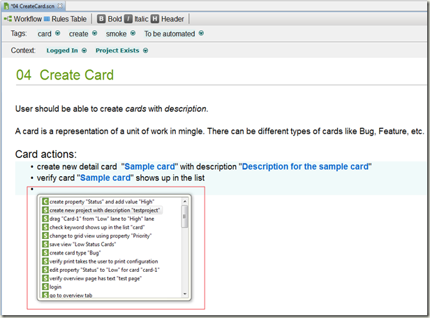430x318 pixels.
Task: Open dropdown for To be automated tag
Action: click(x=201, y=34)
